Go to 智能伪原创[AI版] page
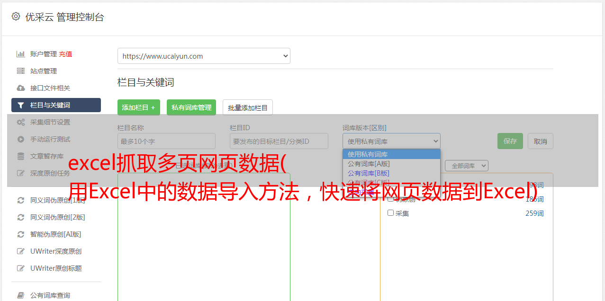This screenshot has width=605, height=301. tap(56, 234)
